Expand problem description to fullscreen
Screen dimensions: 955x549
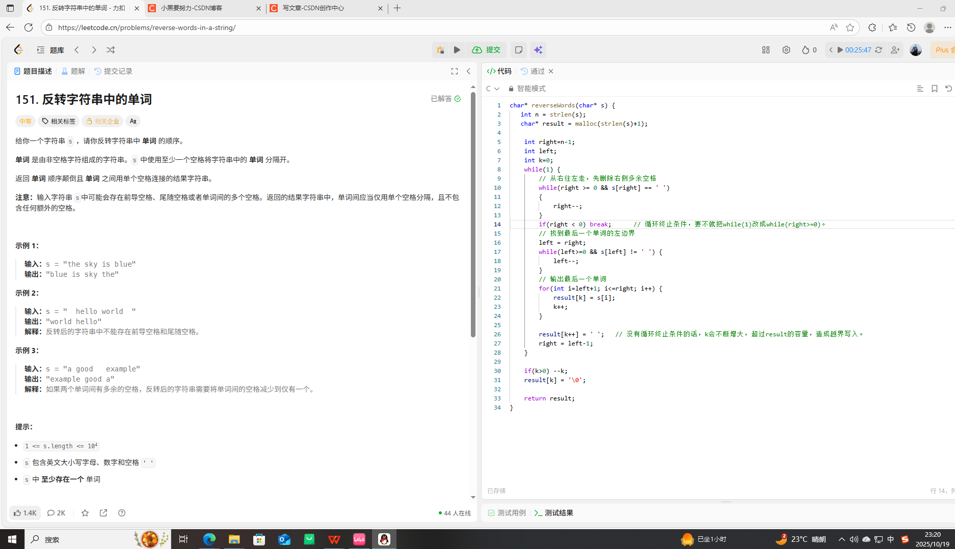[x=454, y=71]
